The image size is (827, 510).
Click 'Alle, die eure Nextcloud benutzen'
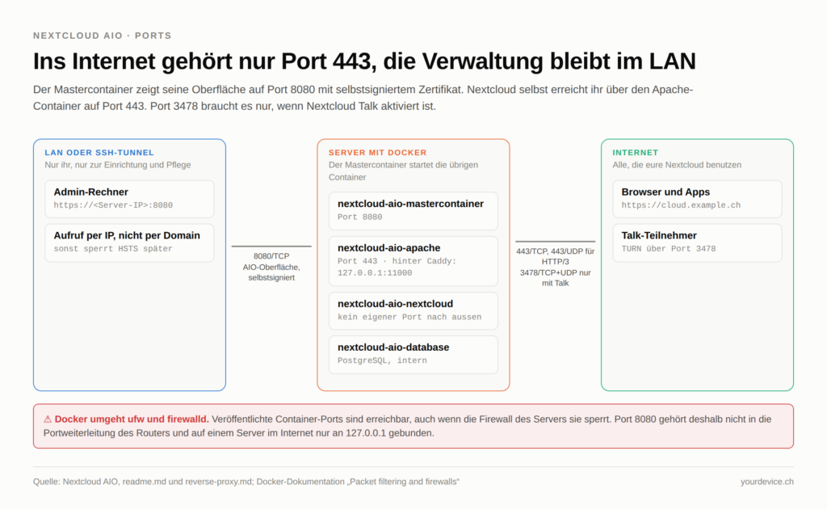[x=677, y=165]
